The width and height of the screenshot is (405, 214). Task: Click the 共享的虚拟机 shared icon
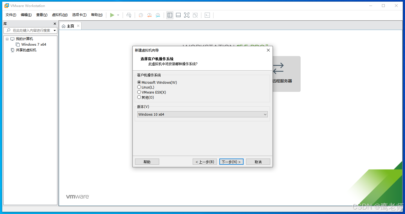pos(12,50)
